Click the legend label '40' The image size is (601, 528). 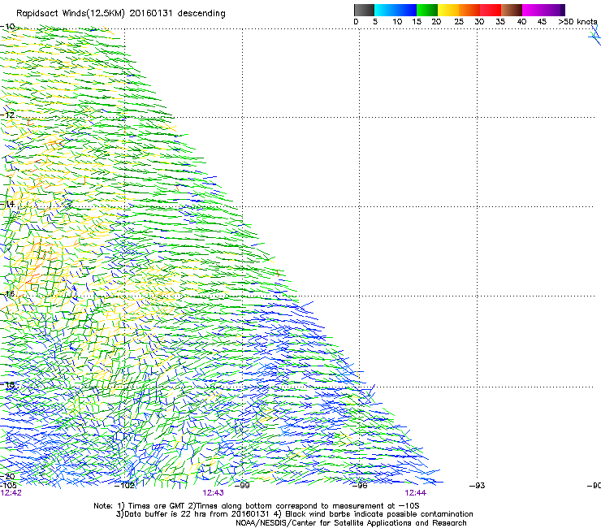[521, 22]
